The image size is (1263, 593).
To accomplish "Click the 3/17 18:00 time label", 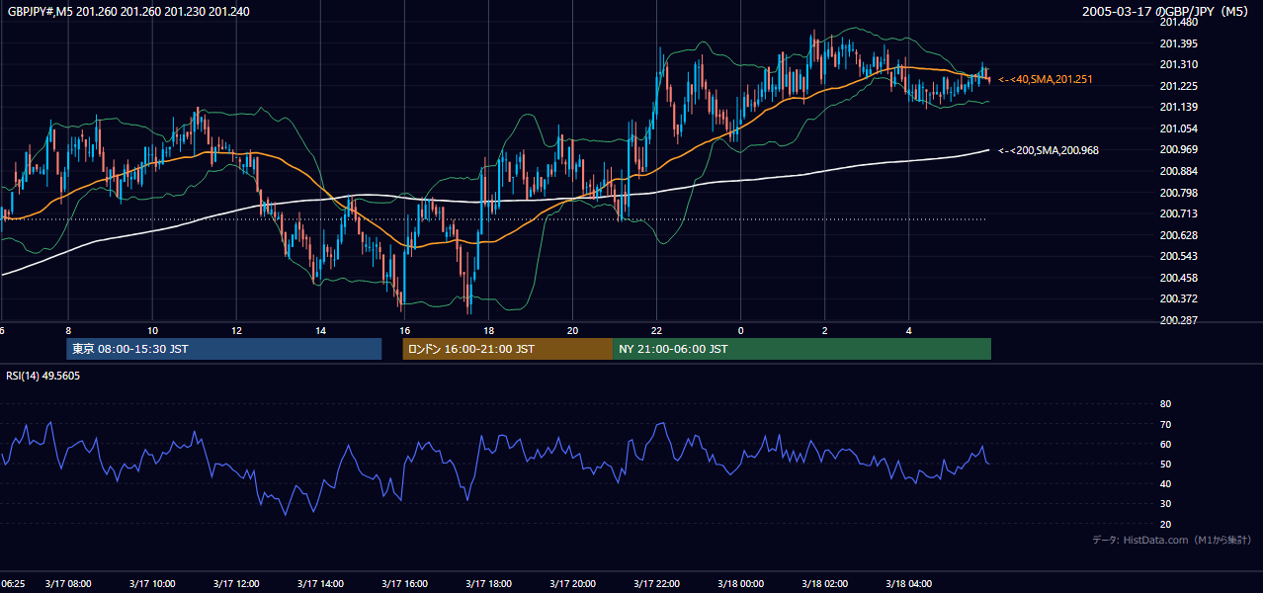I will [488, 584].
